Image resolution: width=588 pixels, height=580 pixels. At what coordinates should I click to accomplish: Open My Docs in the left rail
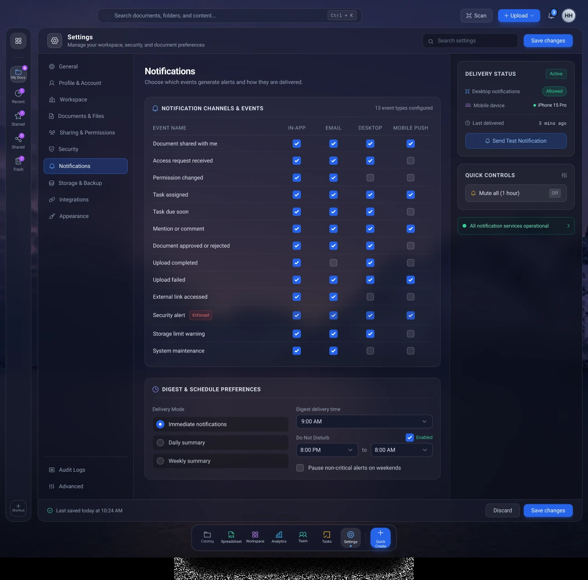tap(18, 74)
